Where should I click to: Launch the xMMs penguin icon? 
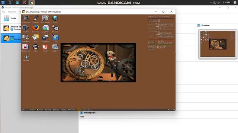tap(36, 47)
